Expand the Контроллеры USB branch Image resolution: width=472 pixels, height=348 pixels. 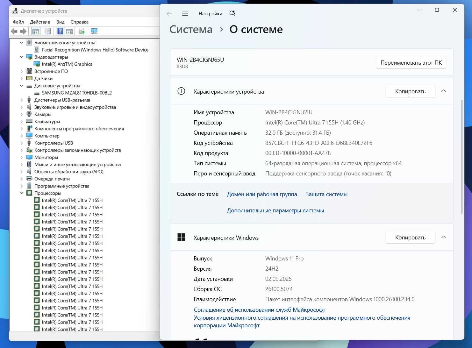21,143
